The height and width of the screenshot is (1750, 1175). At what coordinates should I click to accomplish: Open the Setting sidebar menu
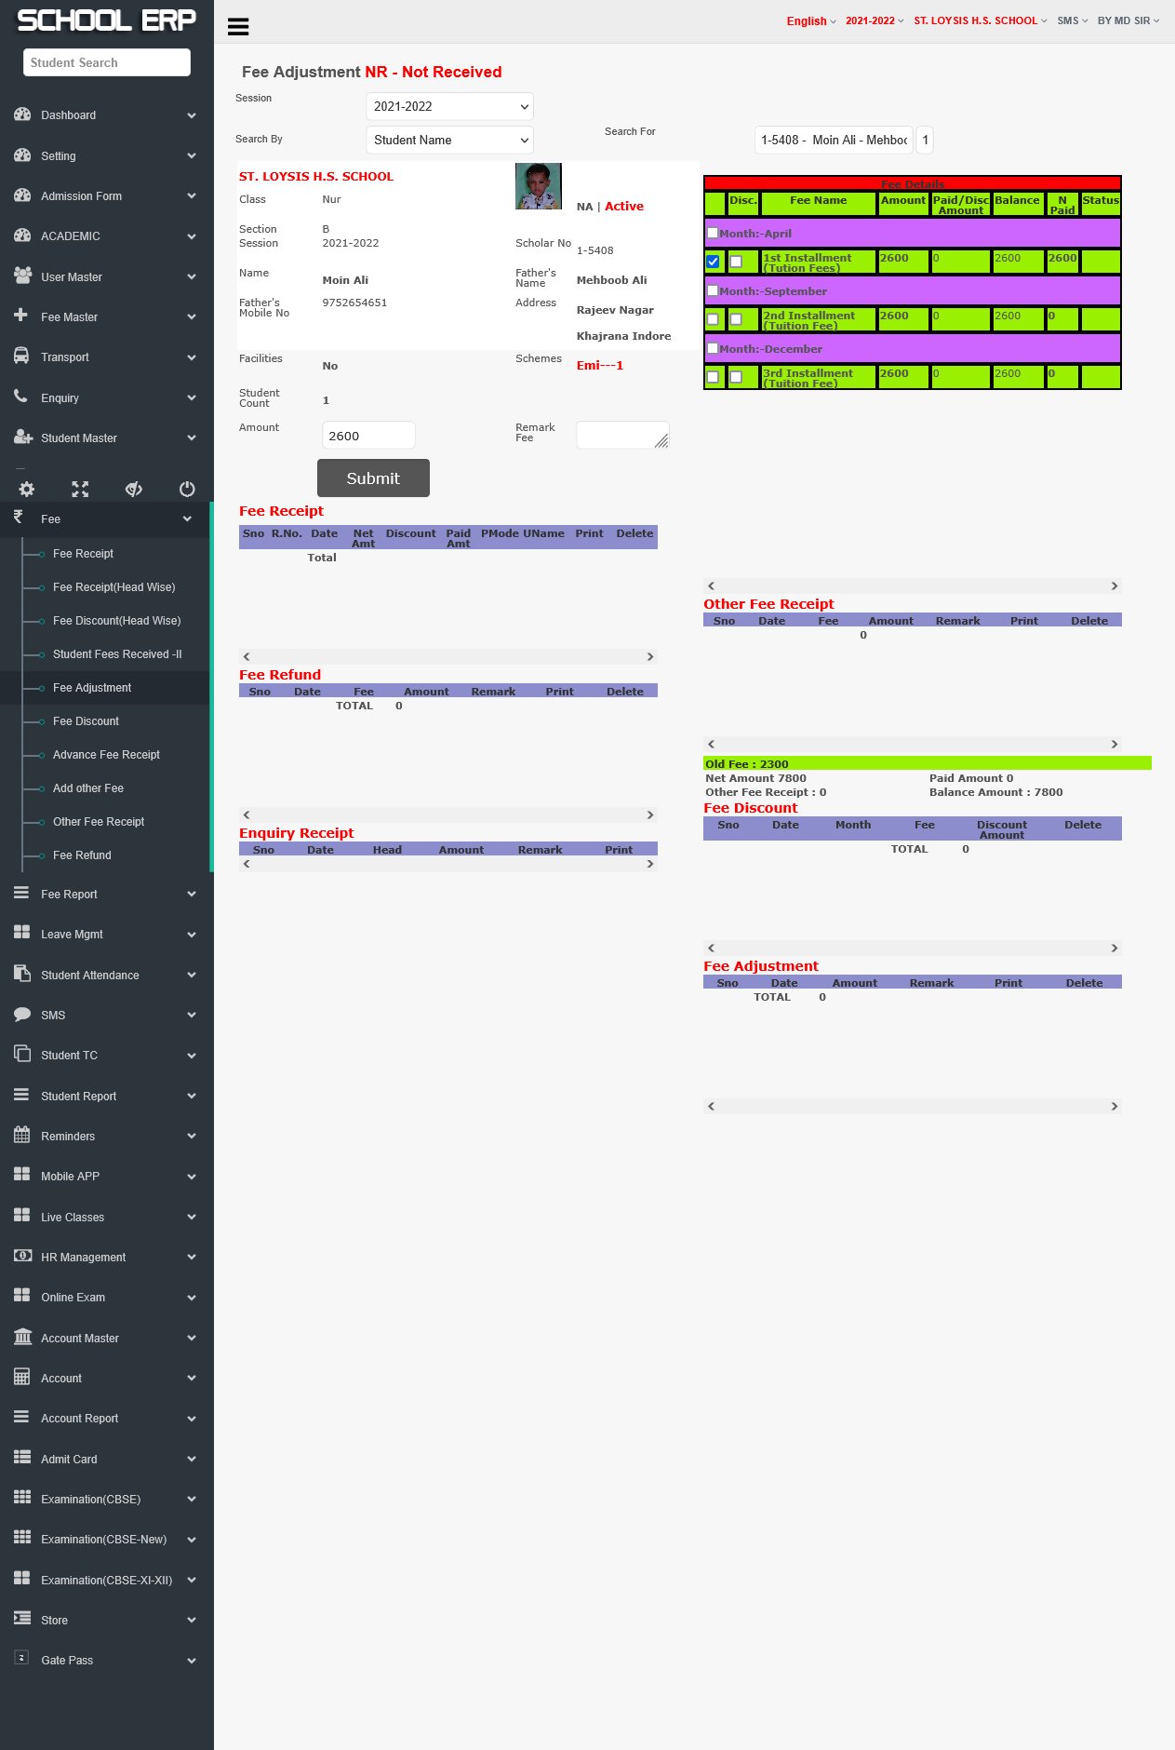(x=106, y=155)
